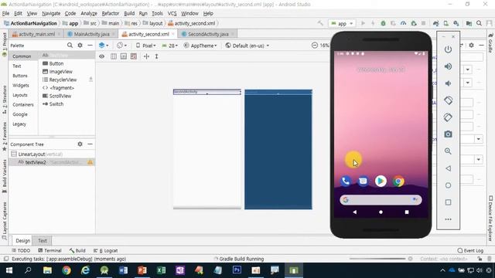Open emulator extended controls (three dots)
This screenshot has width=495, height=278.
[x=448, y=219]
